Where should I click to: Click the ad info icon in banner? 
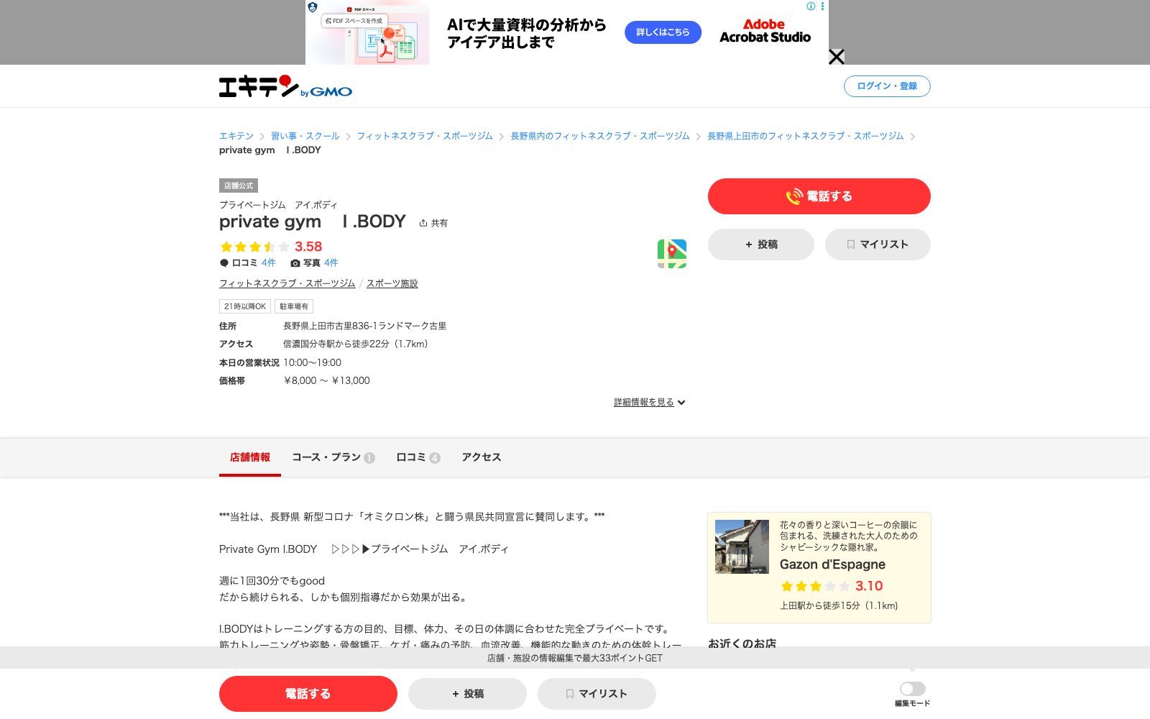coord(811,6)
